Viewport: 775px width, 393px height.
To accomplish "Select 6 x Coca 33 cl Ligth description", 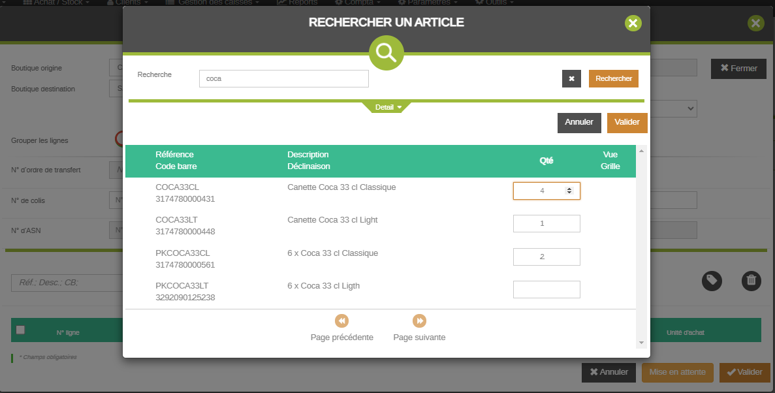I will pyautogui.click(x=324, y=286).
